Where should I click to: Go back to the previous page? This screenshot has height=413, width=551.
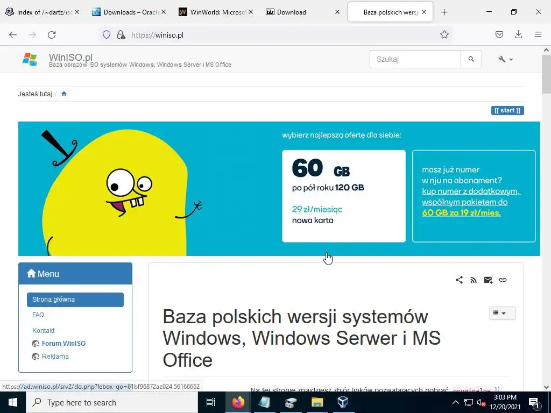point(13,35)
